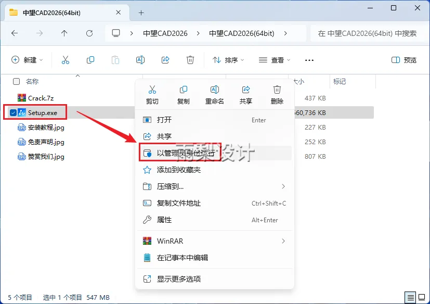Click the 807 KB size cell
Image resolution: width=430 pixels, height=304 pixels.
point(315,157)
